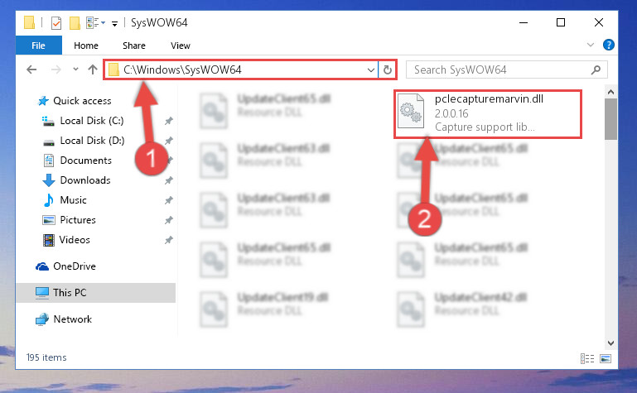Expand the ribbon with the chevron
Image resolution: width=637 pixels, height=393 pixels.
(591, 45)
